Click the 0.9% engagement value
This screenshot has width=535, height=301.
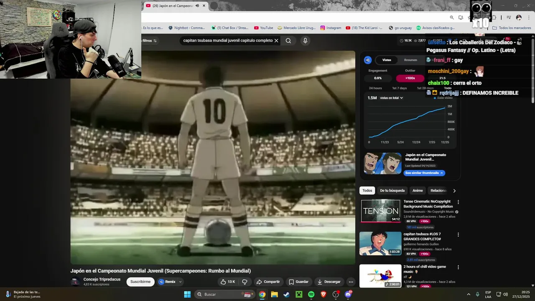pyautogui.click(x=378, y=78)
